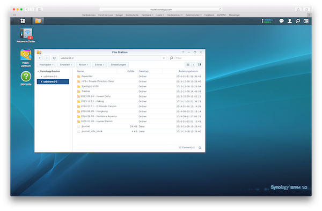Click the File Station taskbar icon
322x211 pixels.
point(38,21)
